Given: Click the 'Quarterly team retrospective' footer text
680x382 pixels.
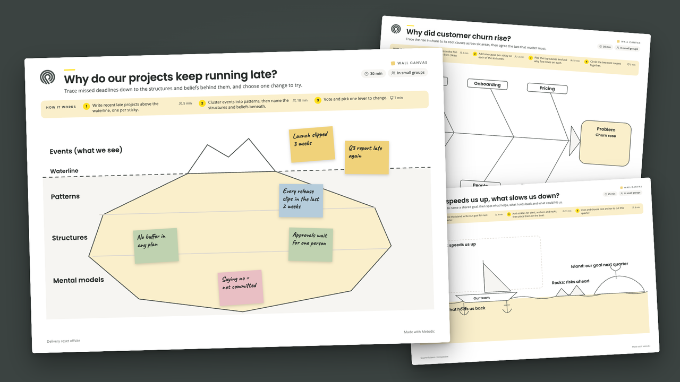Looking at the screenshot, I should 434,357.
